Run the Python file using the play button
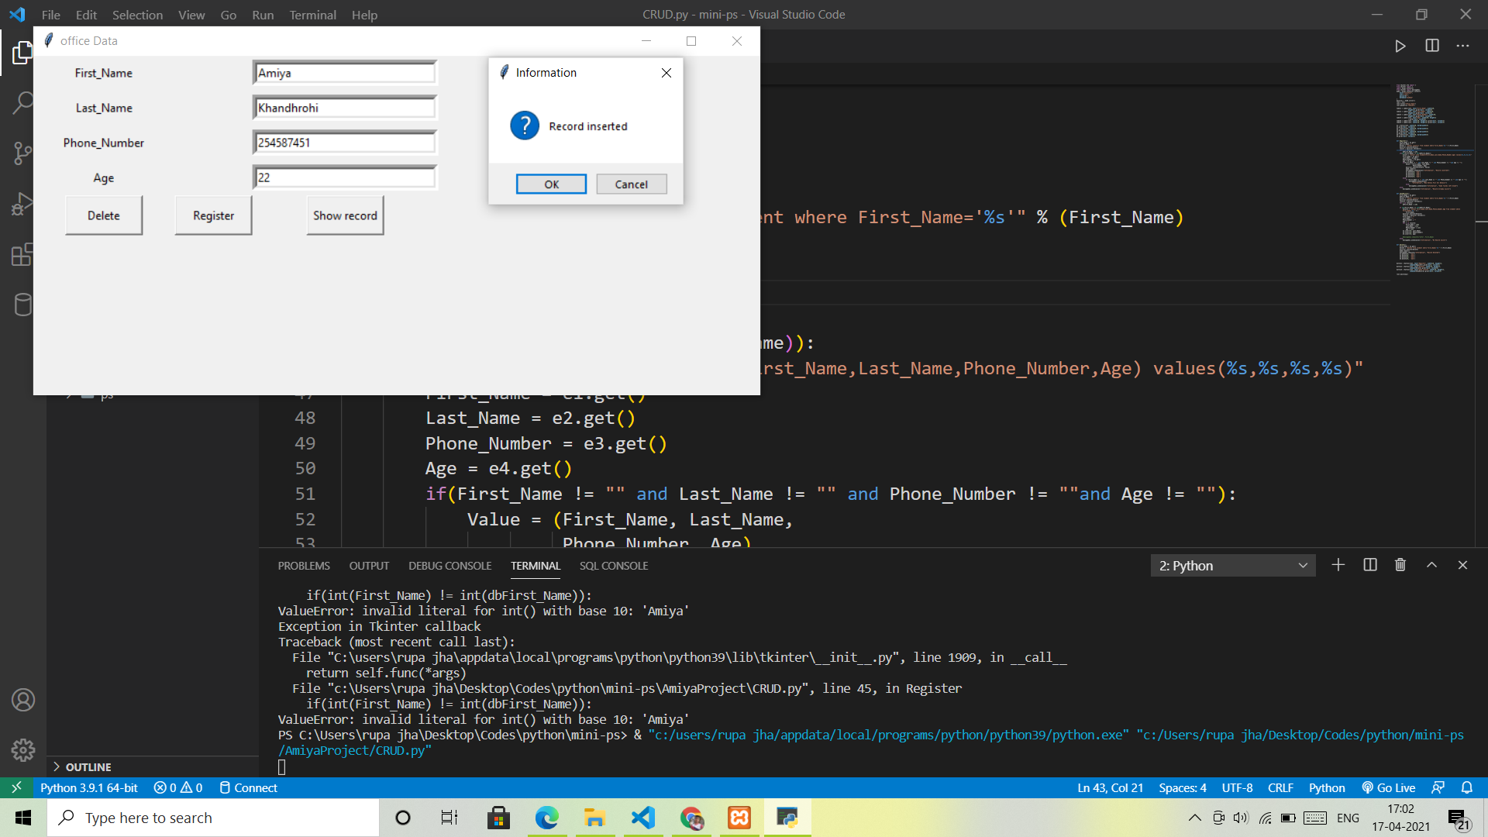The height and width of the screenshot is (837, 1488). [1400, 46]
